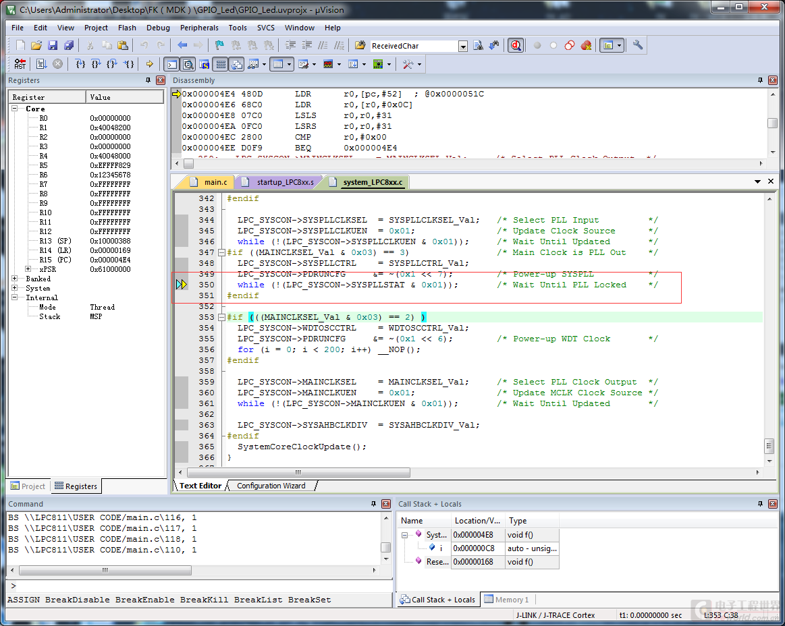Click the Command panel horizontal scrollbar thumb
This screenshot has height=626, width=785.
tap(105, 570)
